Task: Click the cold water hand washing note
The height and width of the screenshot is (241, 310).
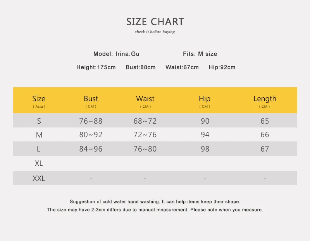Action: [x=155, y=201]
